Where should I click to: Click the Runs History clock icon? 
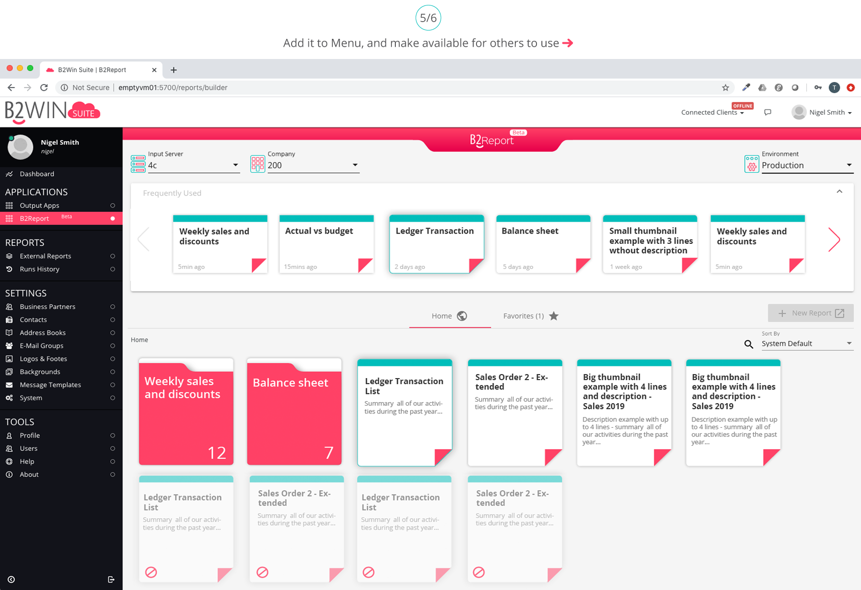tap(9, 269)
